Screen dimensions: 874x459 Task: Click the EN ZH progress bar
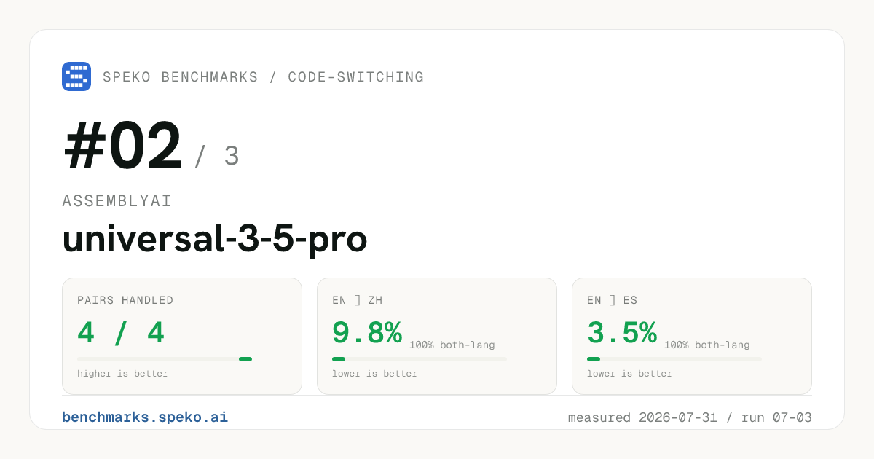click(420, 359)
